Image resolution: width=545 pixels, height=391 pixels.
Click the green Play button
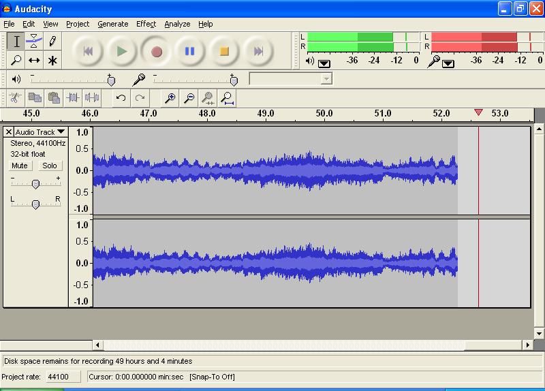click(x=122, y=52)
